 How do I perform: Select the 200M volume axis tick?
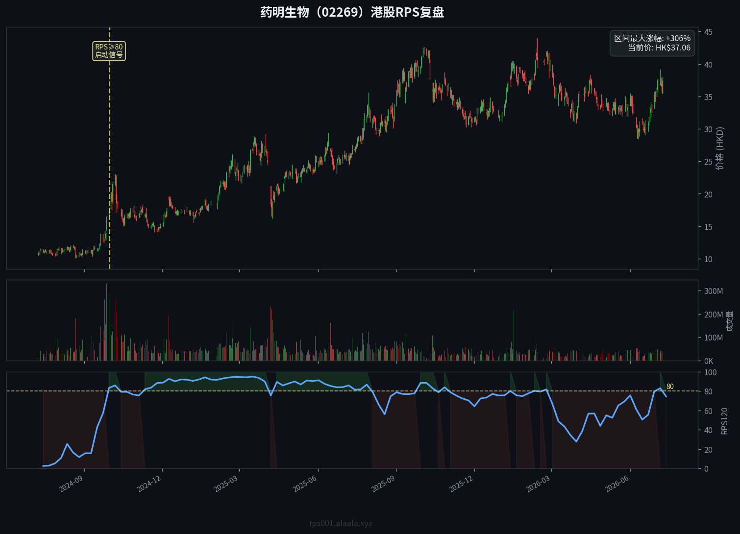pos(713,315)
